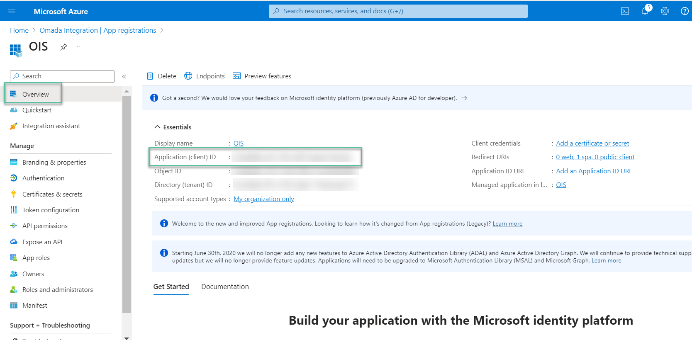
Task: Open the help question mark icon
Action: [685, 11]
